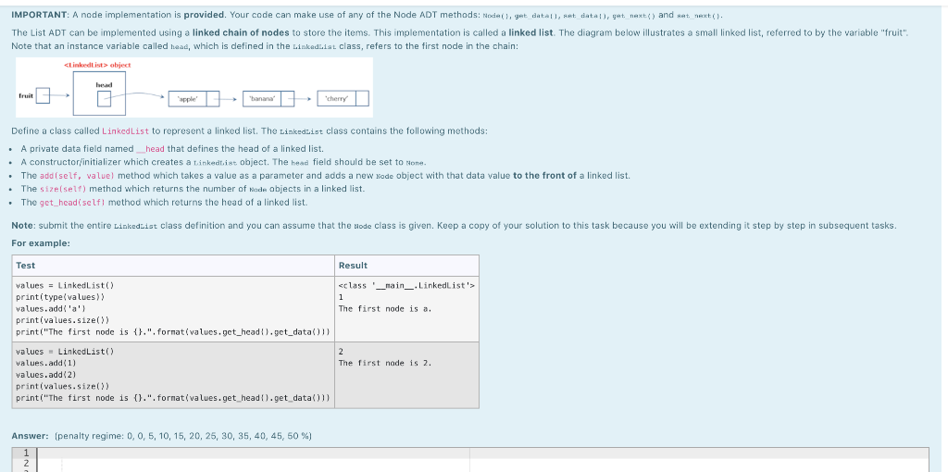Click the fruit variable box in diagram
Viewport: 948px width, 472px height.
(x=43, y=95)
